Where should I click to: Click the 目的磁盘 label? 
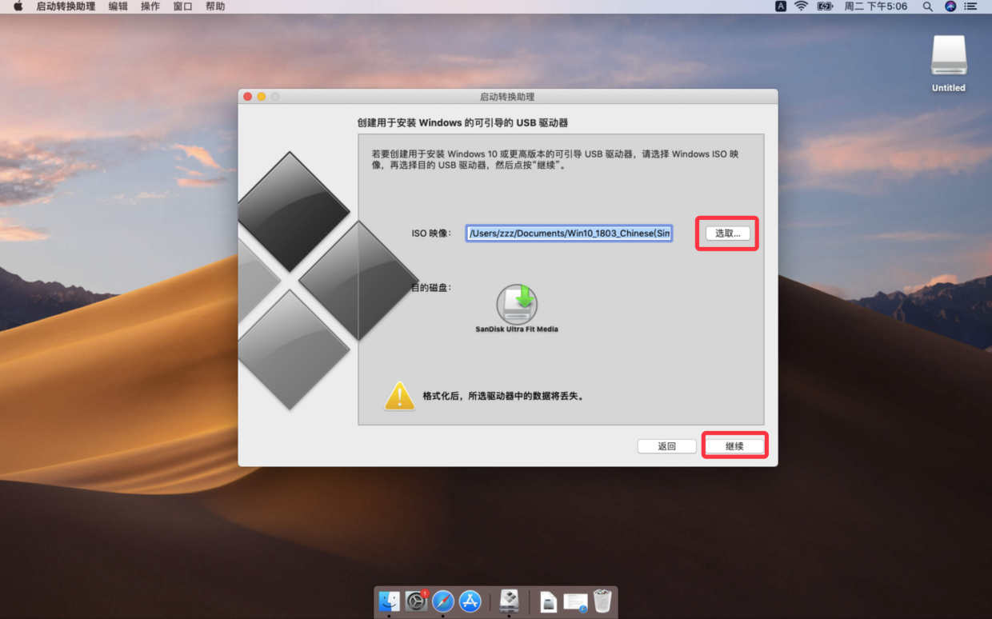tap(431, 287)
